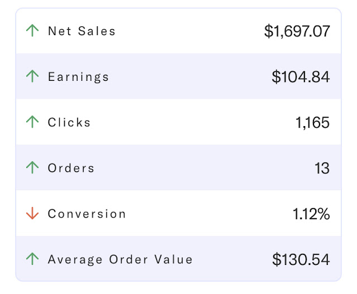Click the red down arrow beside Conversion

pyautogui.click(x=32, y=214)
